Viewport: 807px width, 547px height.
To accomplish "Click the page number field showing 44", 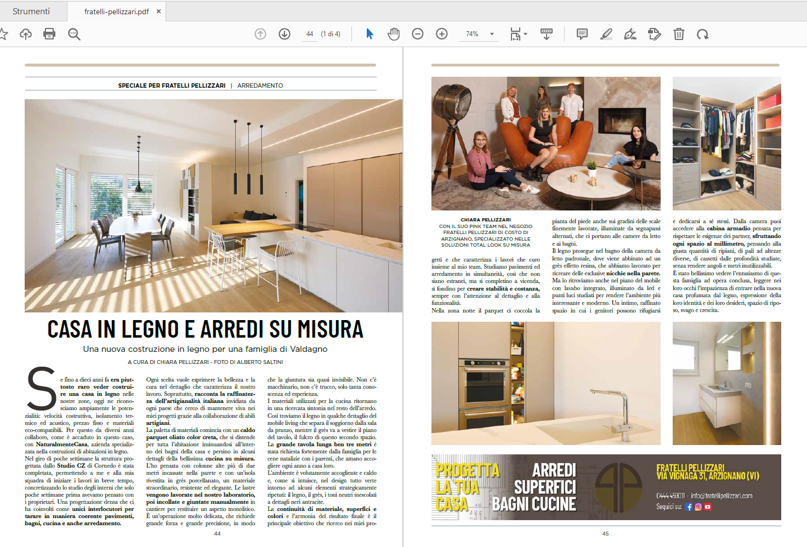I will (310, 34).
